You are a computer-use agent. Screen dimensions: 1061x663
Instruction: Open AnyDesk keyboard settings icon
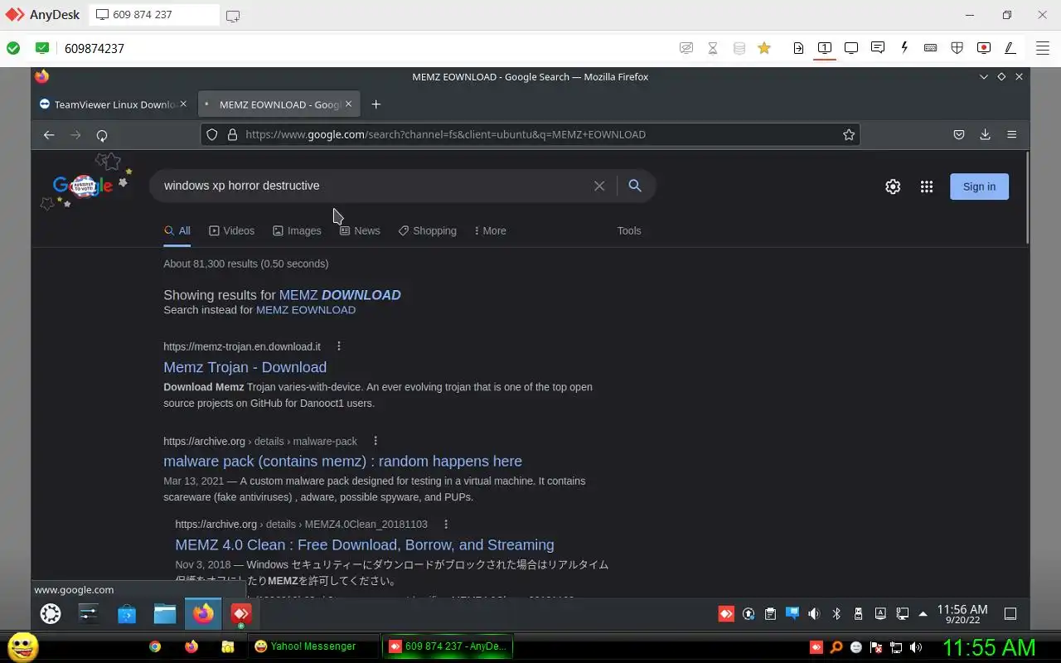coord(931,48)
